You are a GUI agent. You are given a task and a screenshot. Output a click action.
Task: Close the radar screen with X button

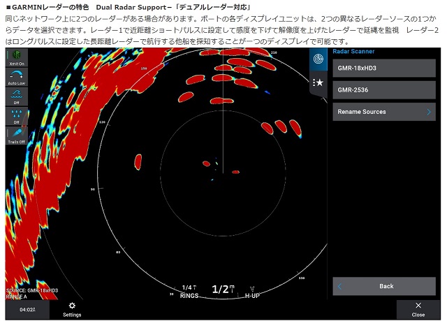pyautogui.click(x=418, y=309)
